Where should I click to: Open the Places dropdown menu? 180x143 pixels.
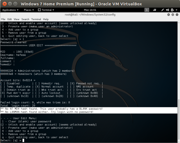tap(29, 10)
